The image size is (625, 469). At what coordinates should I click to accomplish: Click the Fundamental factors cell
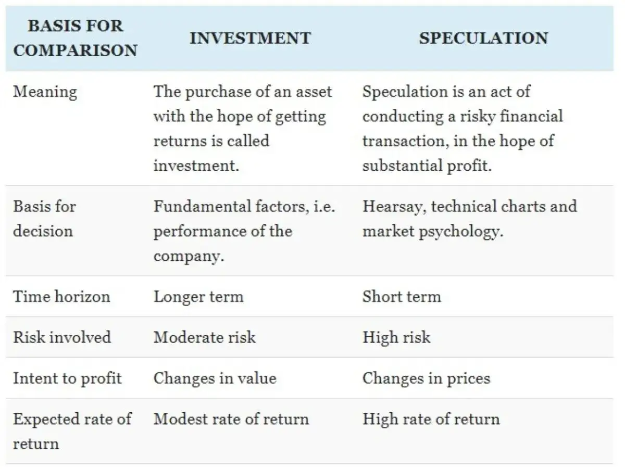click(x=244, y=231)
